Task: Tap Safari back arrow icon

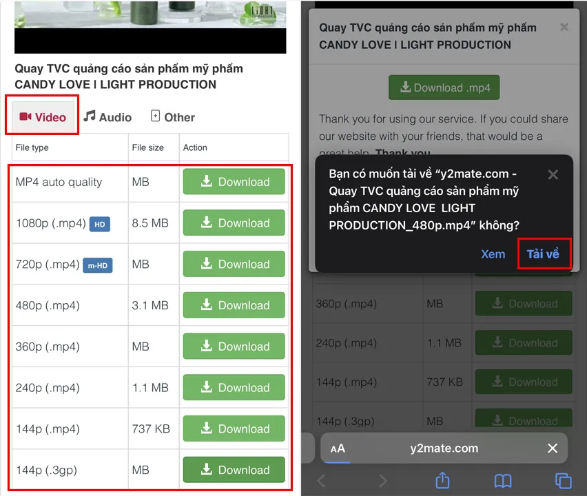Action: pos(321,481)
